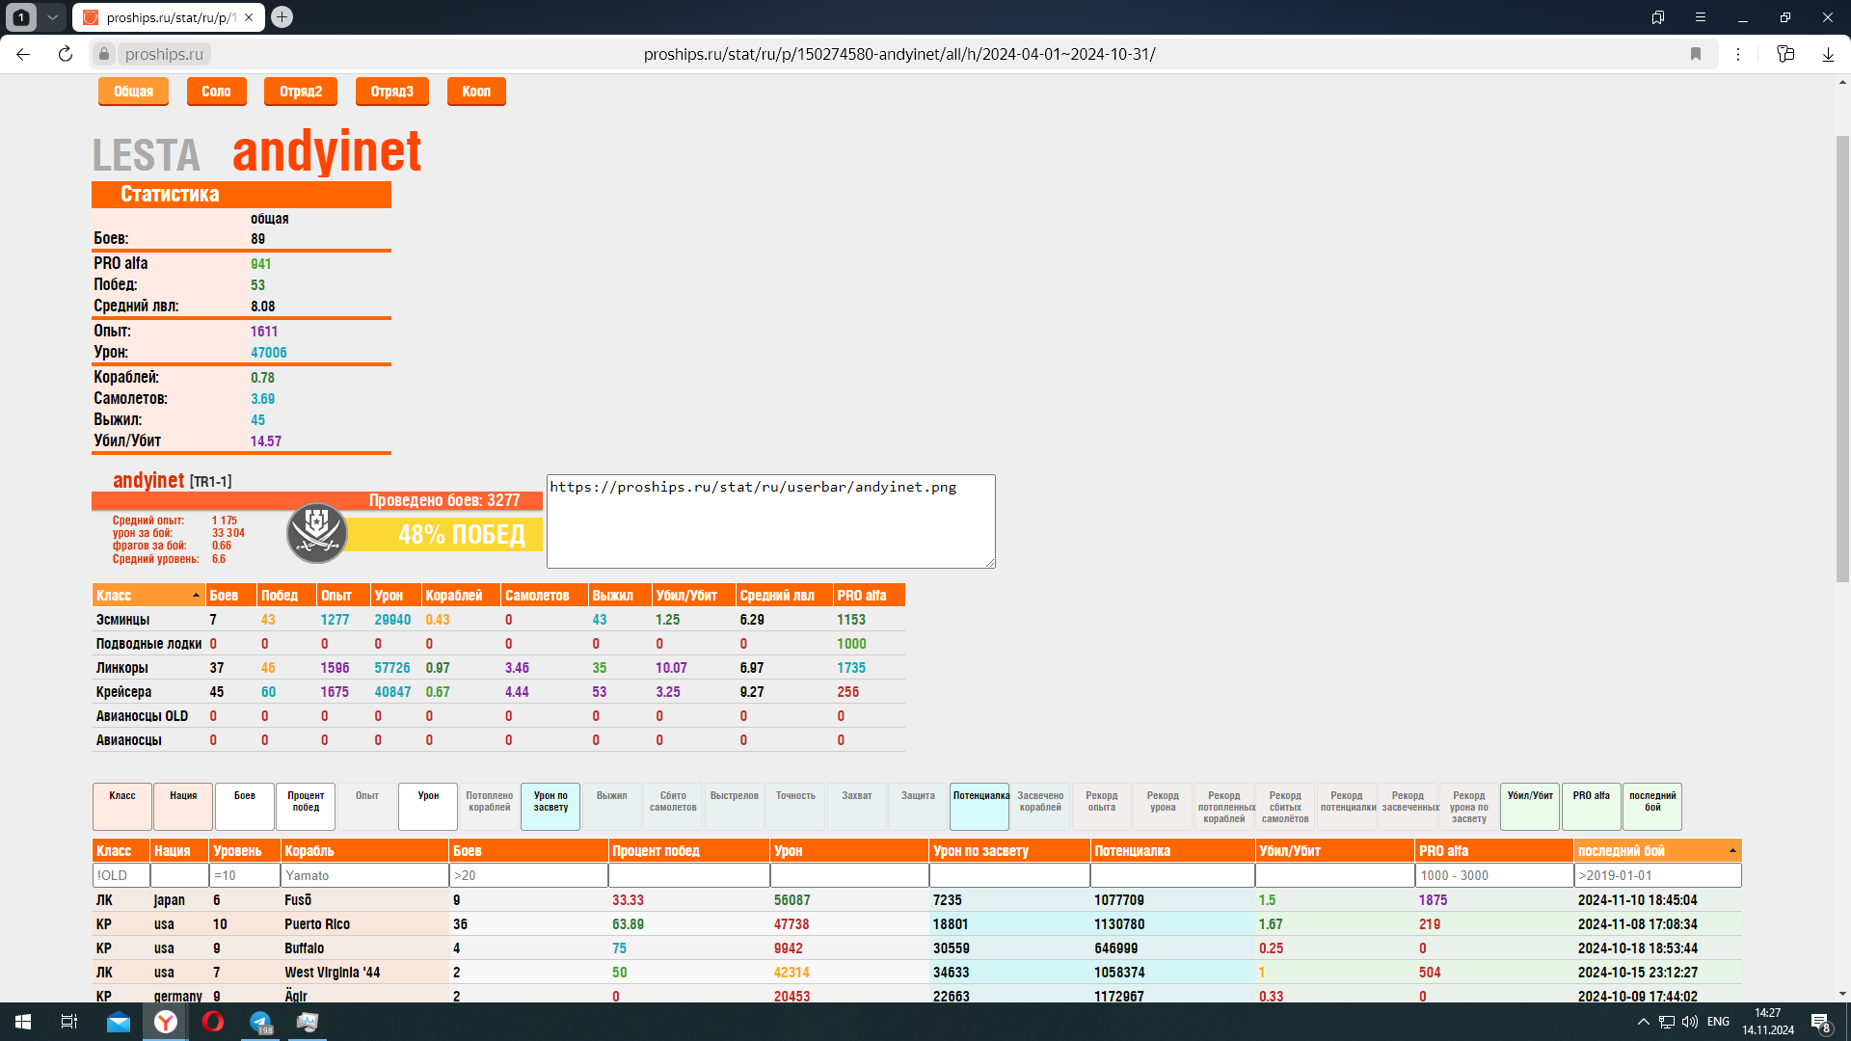Show hidden system tray icons

(x=1643, y=1022)
